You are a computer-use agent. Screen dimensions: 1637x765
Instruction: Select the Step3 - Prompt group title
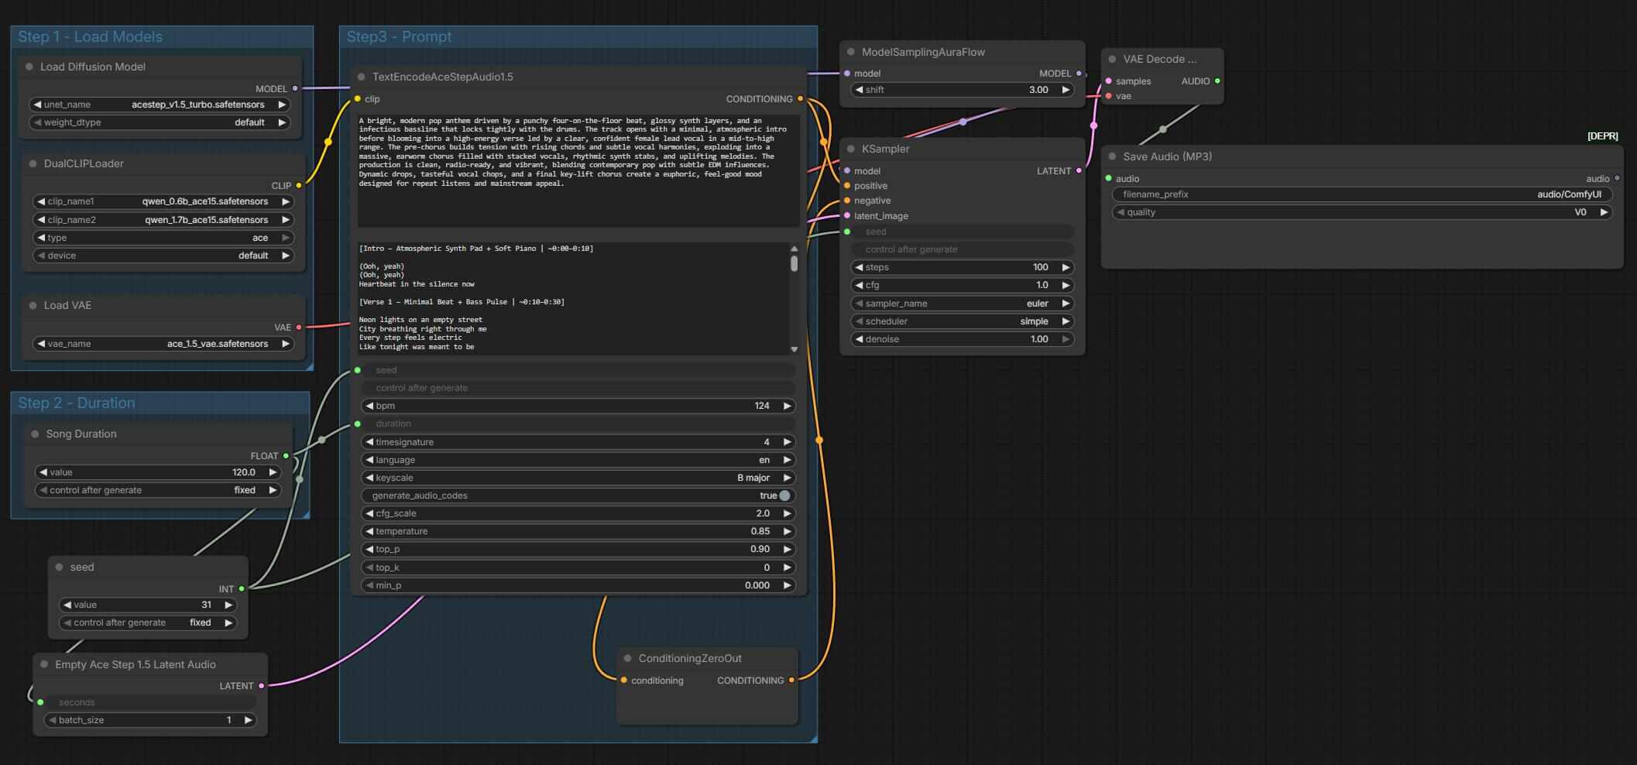click(399, 36)
